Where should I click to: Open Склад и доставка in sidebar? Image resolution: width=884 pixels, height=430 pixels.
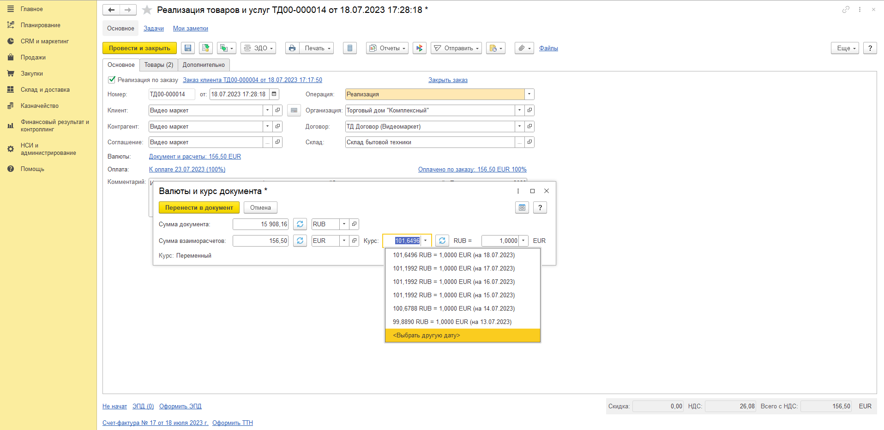coord(45,90)
